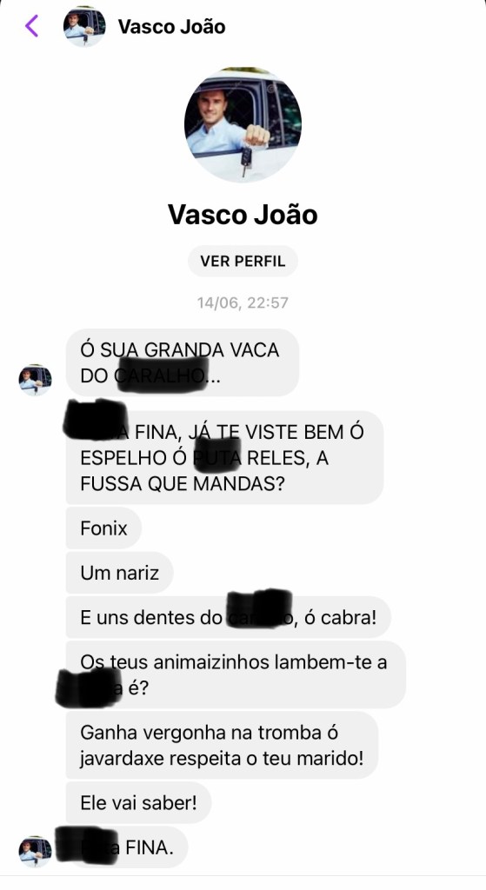Open the large circular profile photo
The width and height of the screenshot is (486, 890).
243,125
